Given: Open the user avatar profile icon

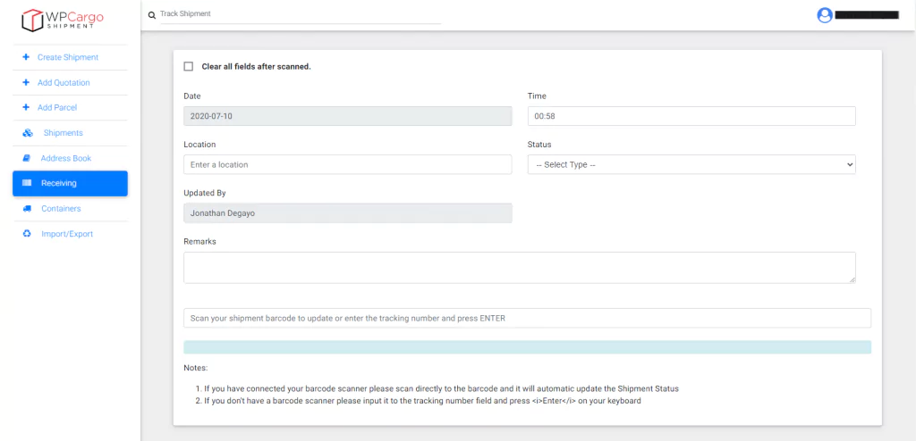Looking at the screenshot, I should 824,15.
